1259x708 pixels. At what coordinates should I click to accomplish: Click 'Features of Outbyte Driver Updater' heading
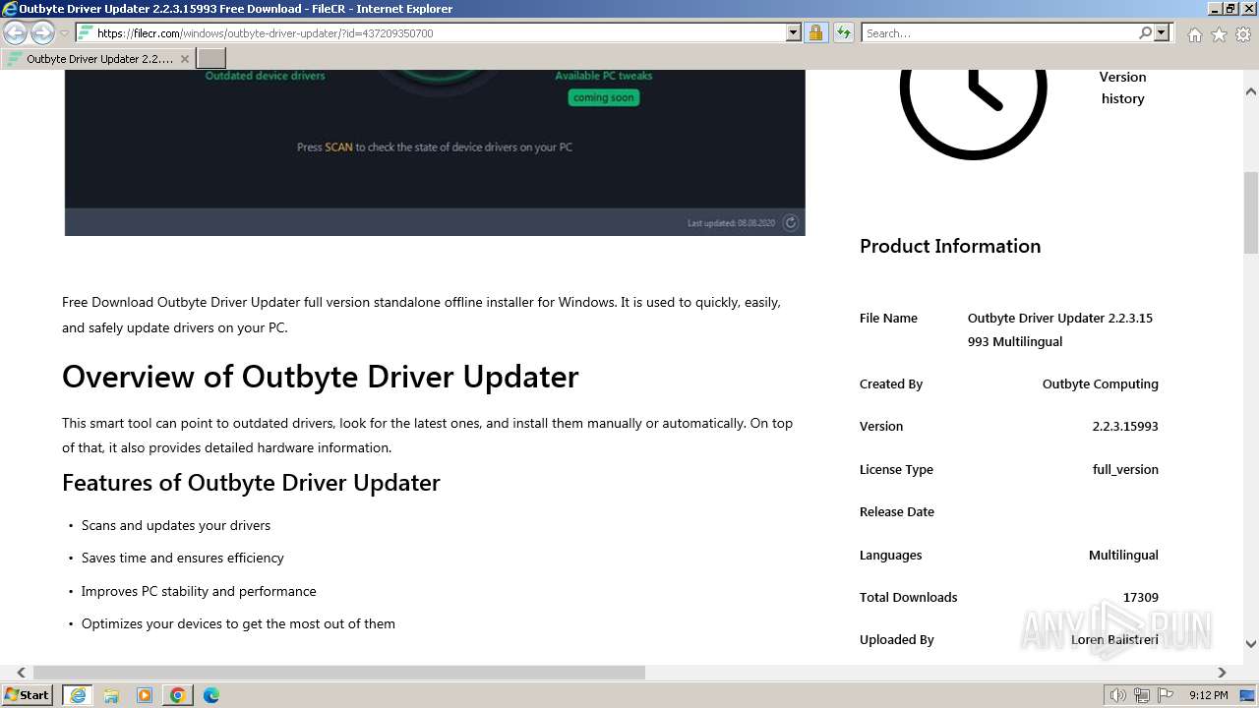pos(251,483)
